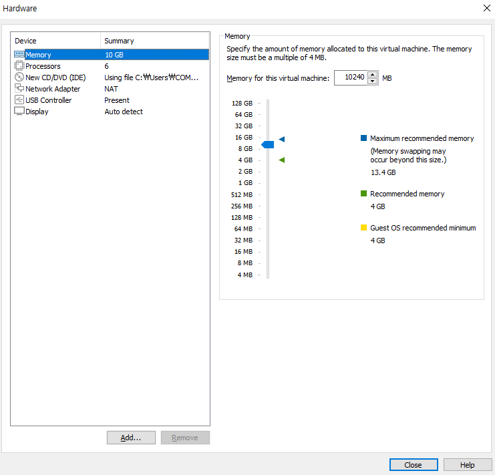Select the Memory device icon

tap(19, 55)
